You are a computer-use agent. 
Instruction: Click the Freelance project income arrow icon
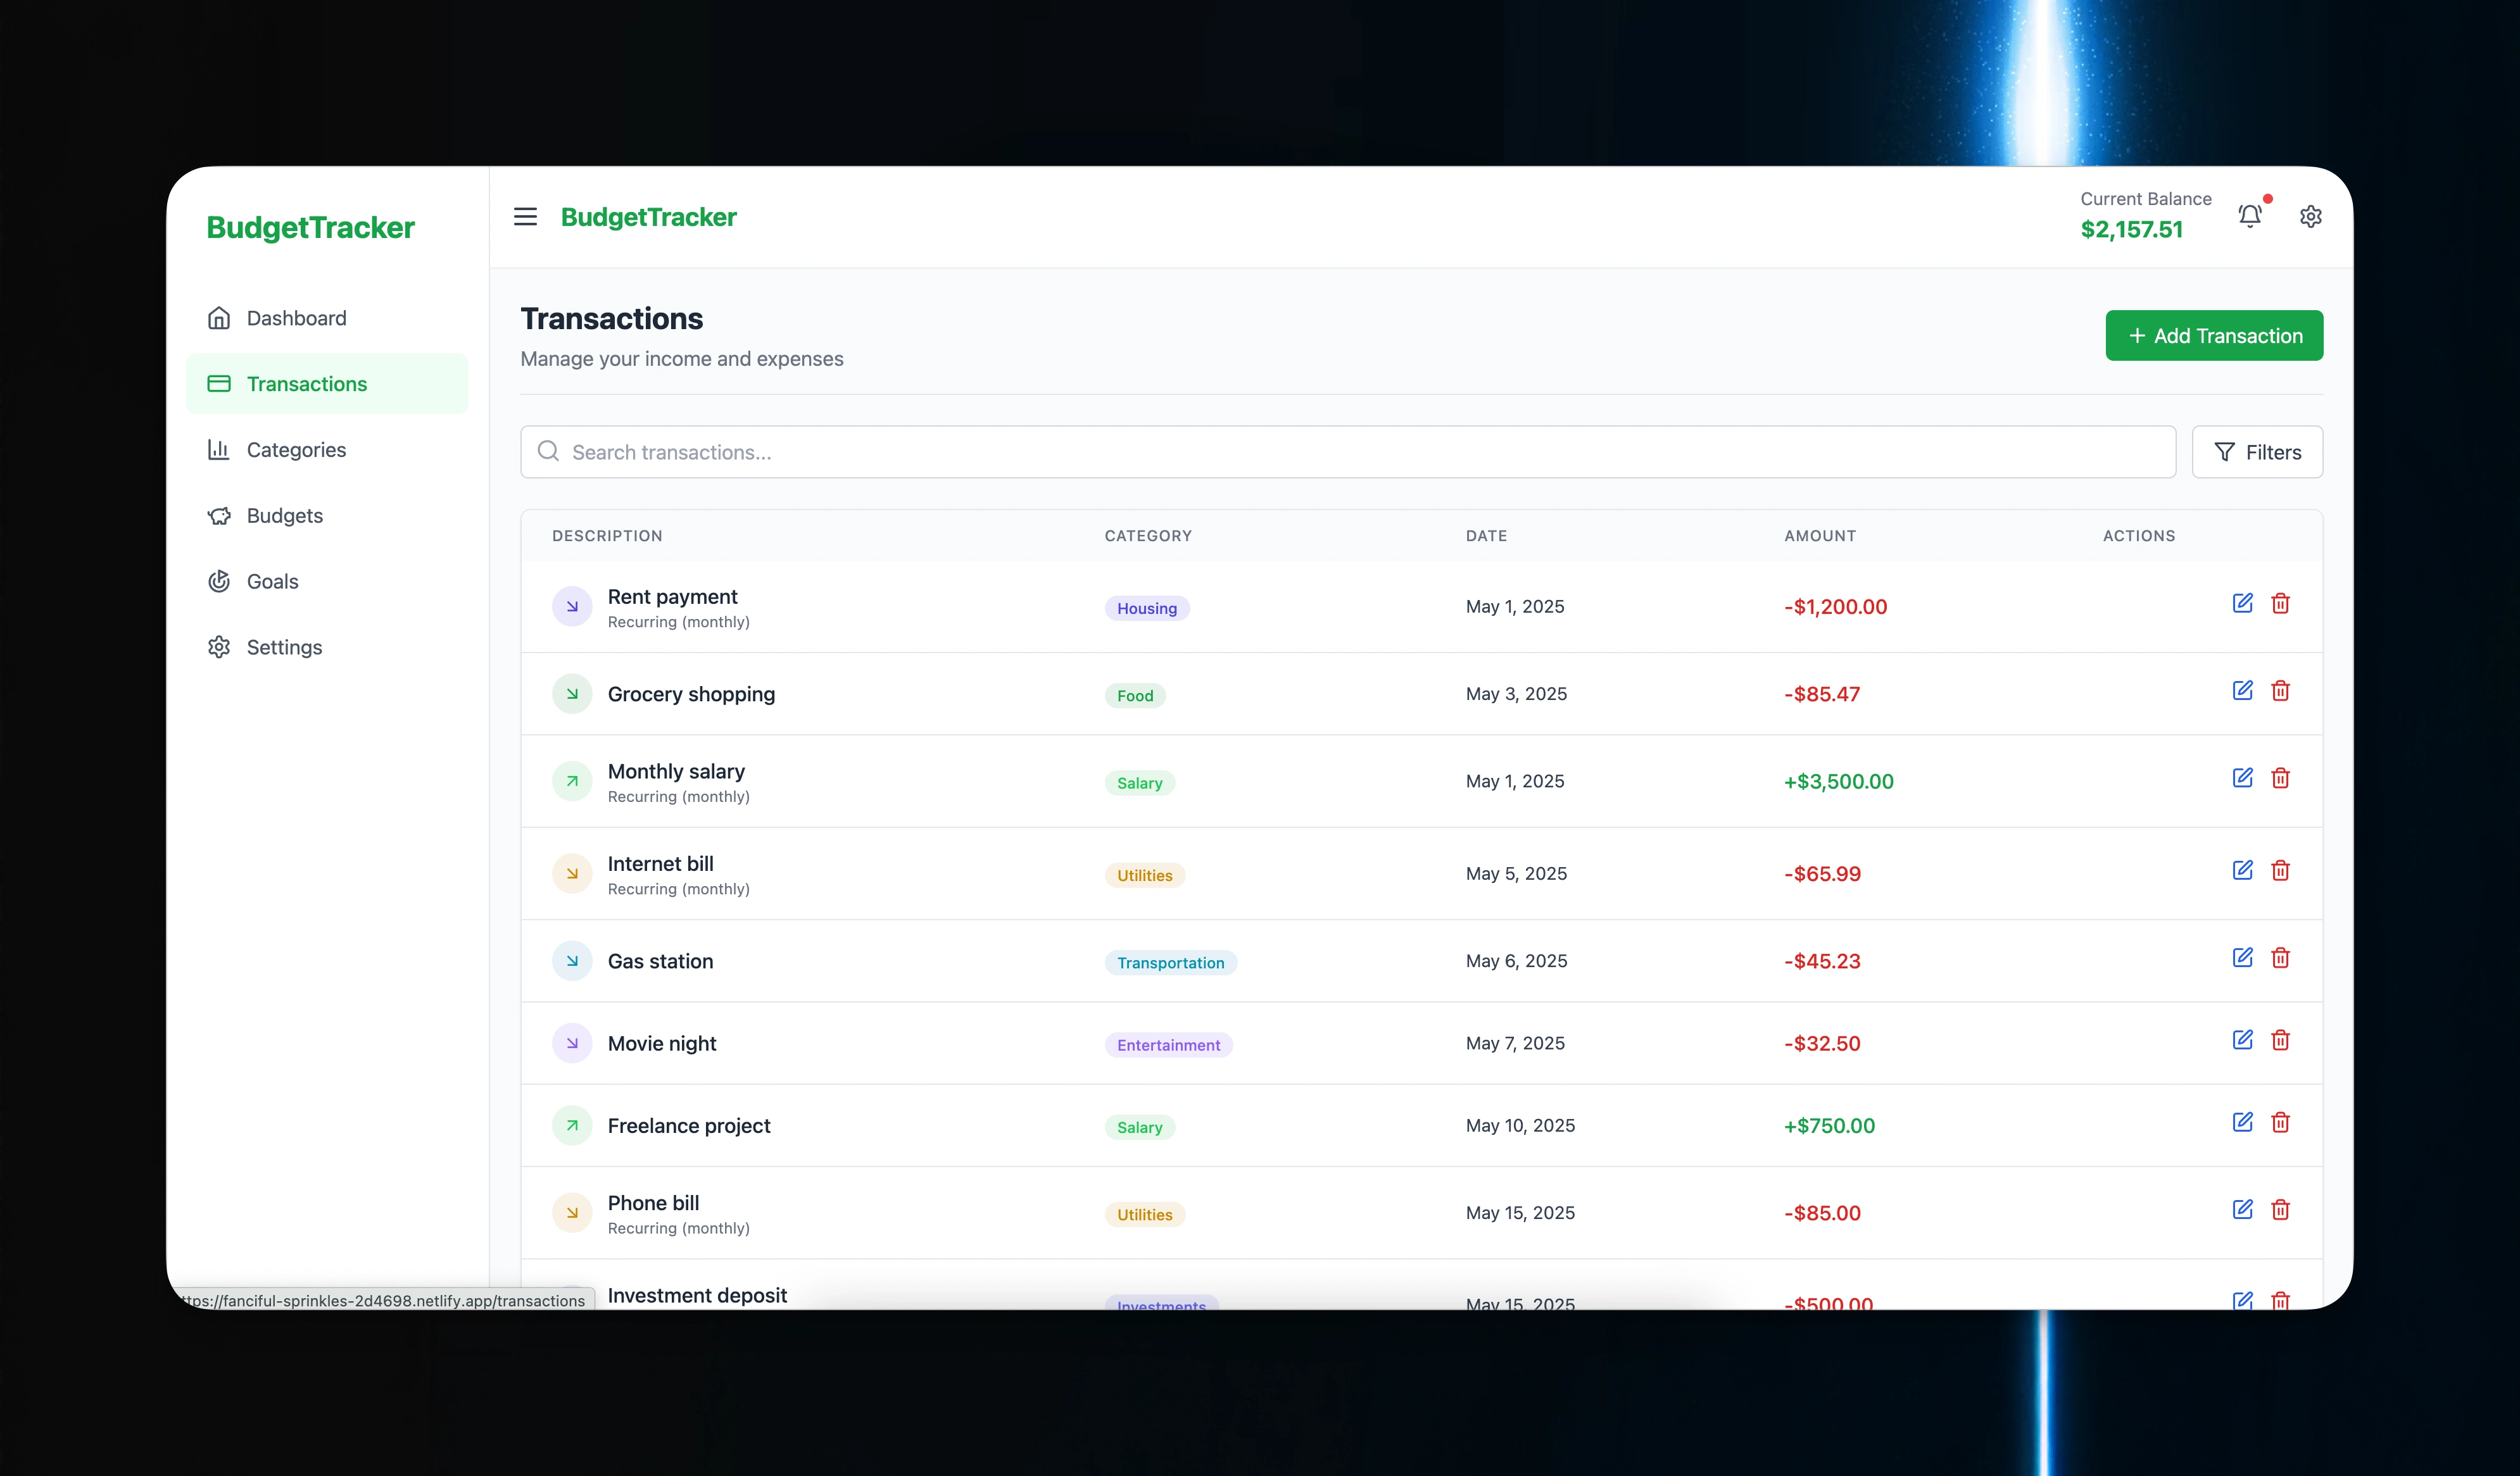click(x=572, y=1125)
